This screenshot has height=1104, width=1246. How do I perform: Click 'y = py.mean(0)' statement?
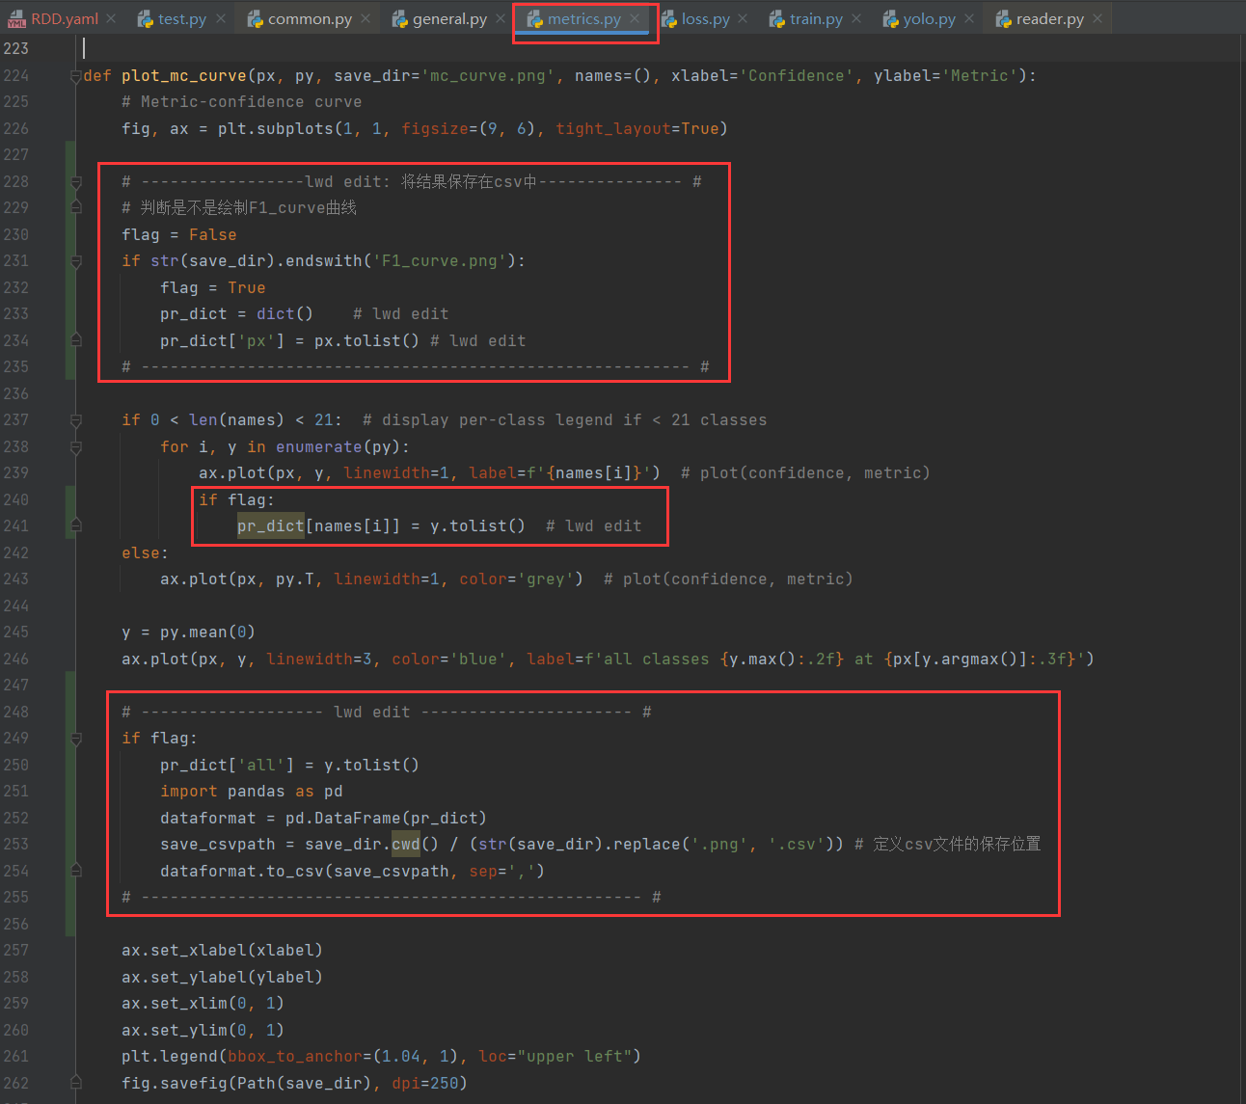coord(189,632)
